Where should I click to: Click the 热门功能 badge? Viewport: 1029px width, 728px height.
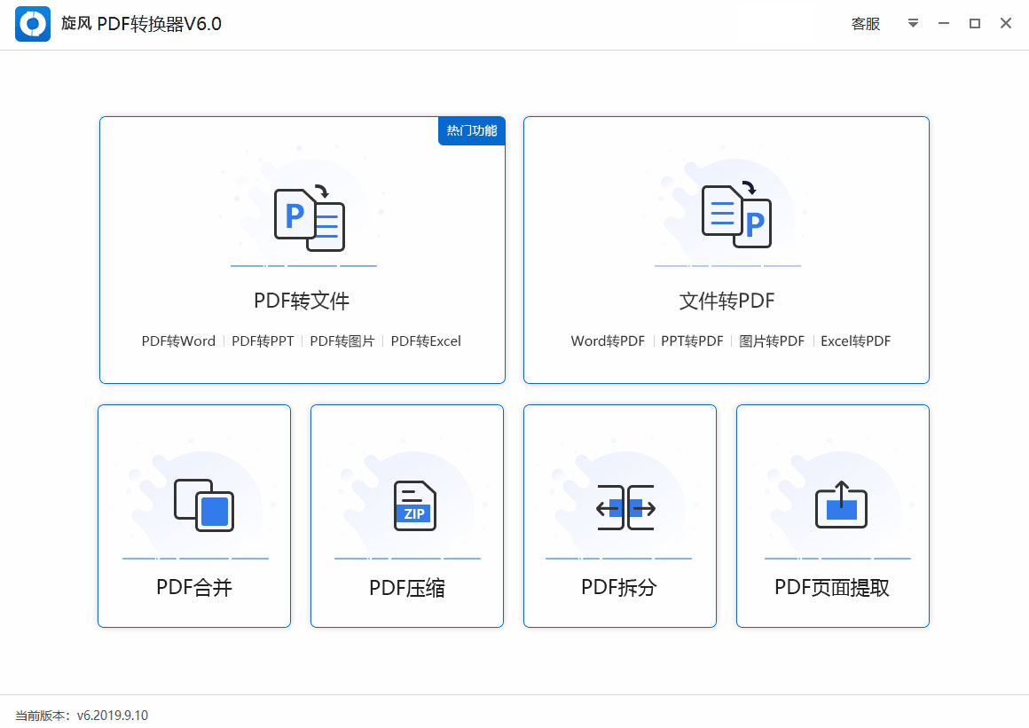pos(471,131)
